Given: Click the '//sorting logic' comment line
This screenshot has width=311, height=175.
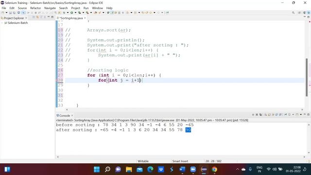Looking at the screenshot, I should [108, 70].
